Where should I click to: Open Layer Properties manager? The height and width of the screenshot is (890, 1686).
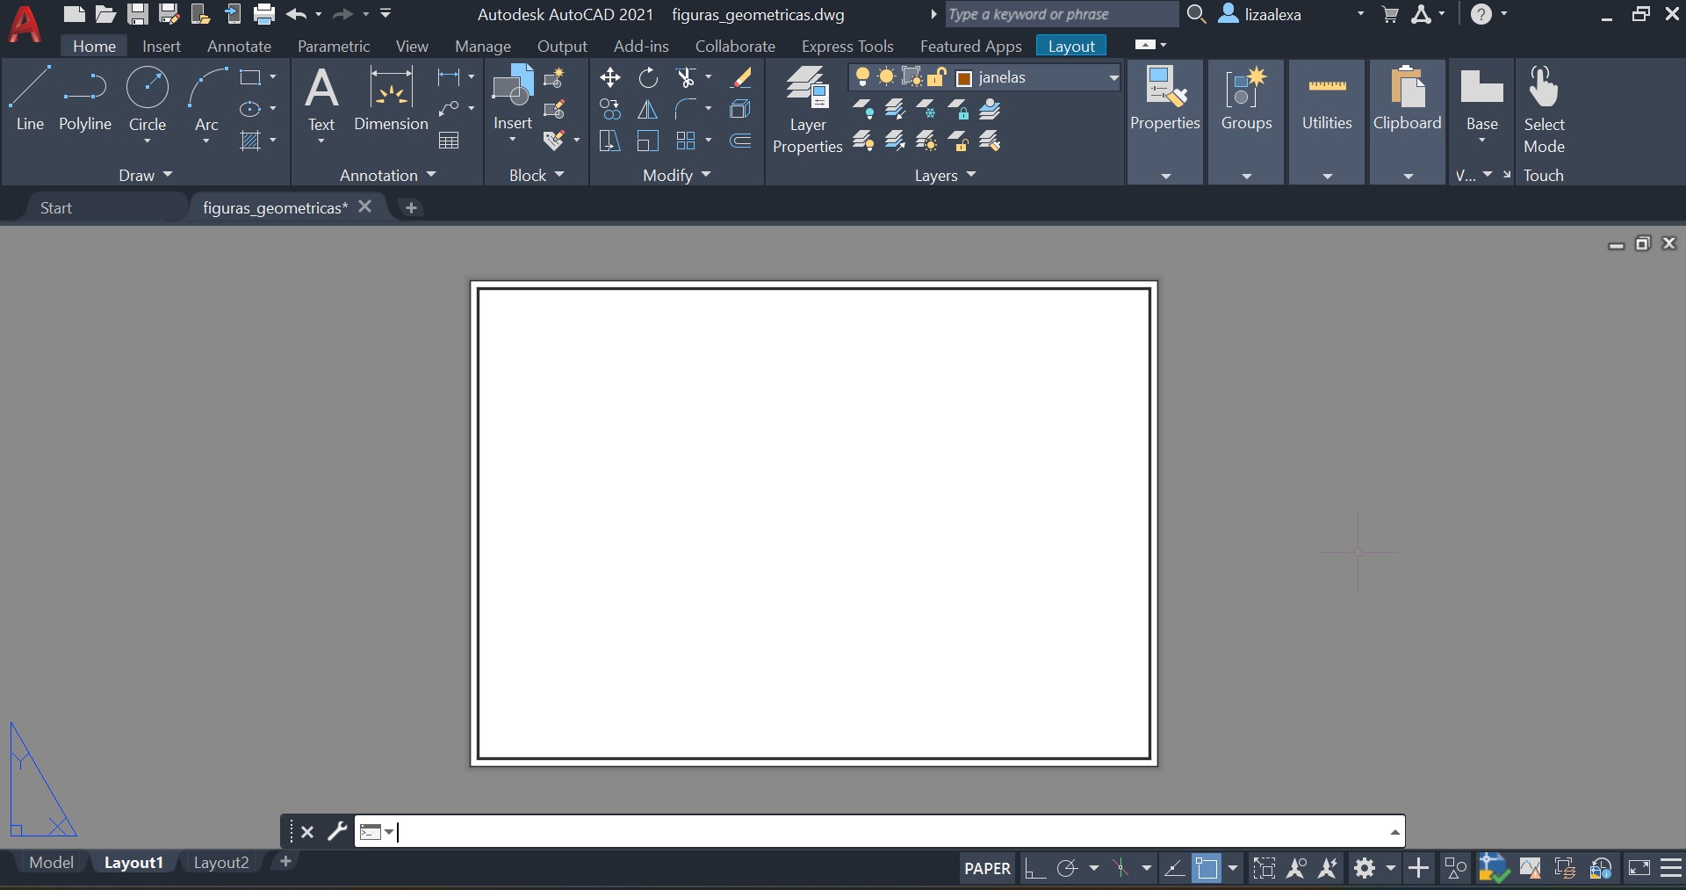coord(807,110)
